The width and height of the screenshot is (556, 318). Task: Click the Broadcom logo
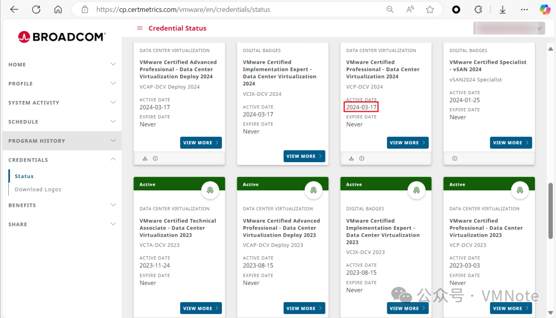tap(62, 37)
